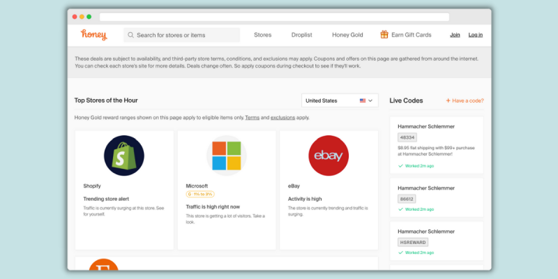Click the exclusions link
Screen dimensions: 558x279
click(x=282, y=117)
